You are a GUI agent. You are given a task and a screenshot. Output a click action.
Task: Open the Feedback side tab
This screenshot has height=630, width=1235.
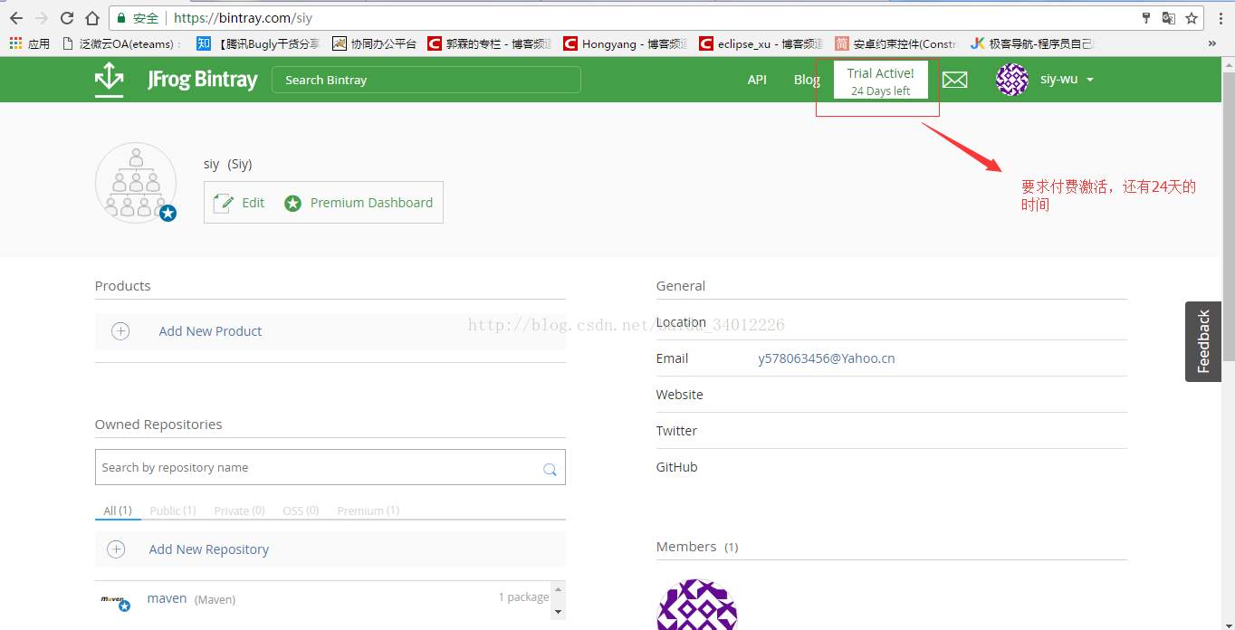[1203, 341]
